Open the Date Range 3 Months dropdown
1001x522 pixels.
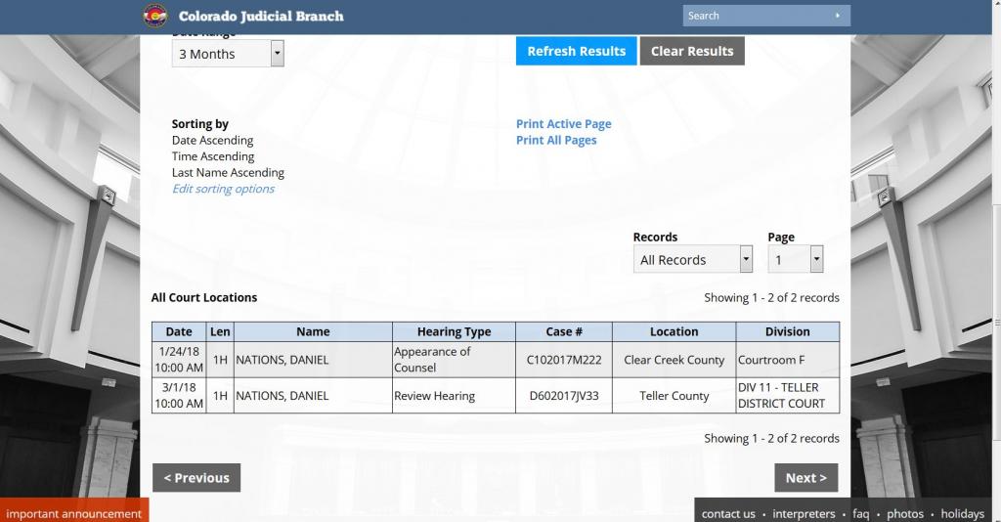[228, 54]
